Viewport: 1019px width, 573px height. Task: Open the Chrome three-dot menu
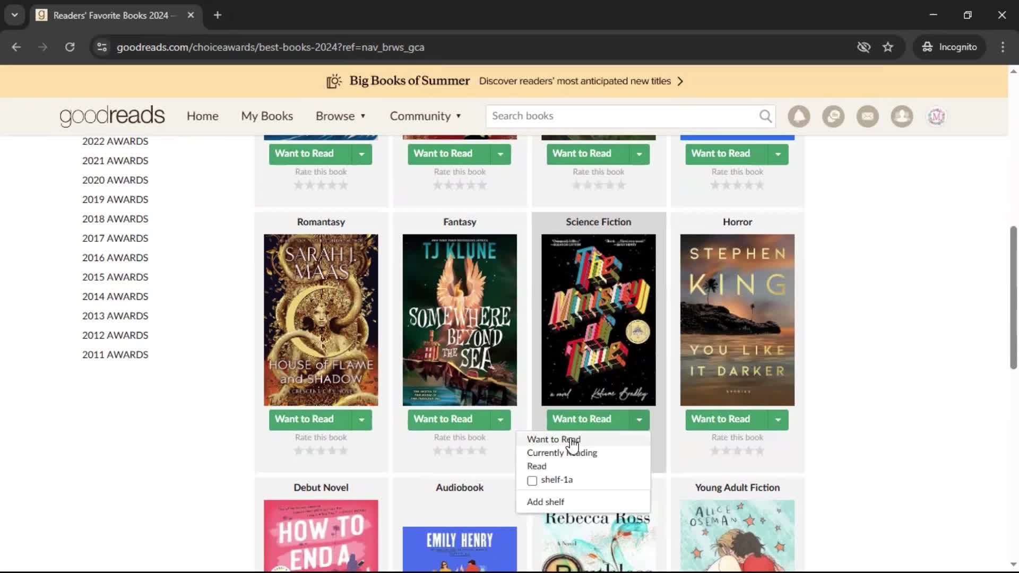click(x=1003, y=47)
